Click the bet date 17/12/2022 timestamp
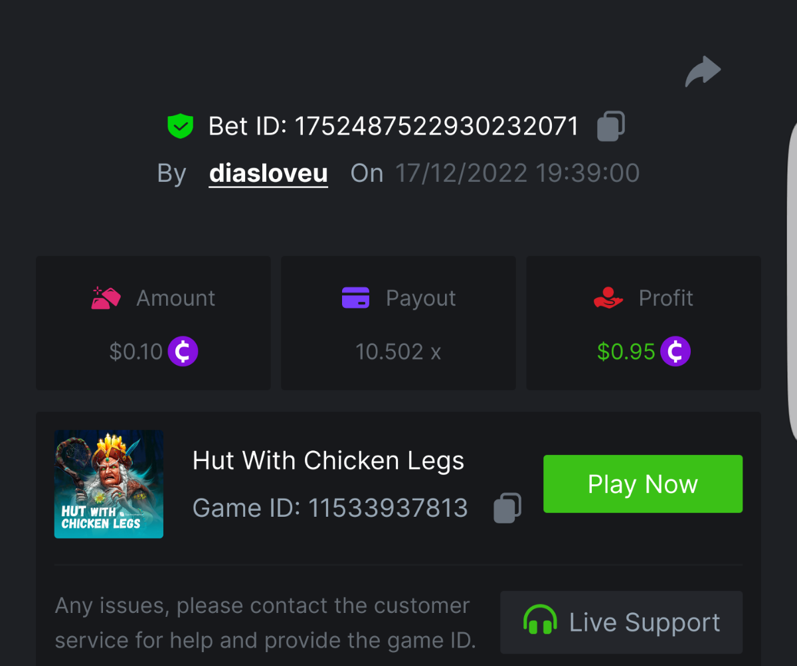Image resolution: width=797 pixels, height=666 pixels. coord(517,173)
